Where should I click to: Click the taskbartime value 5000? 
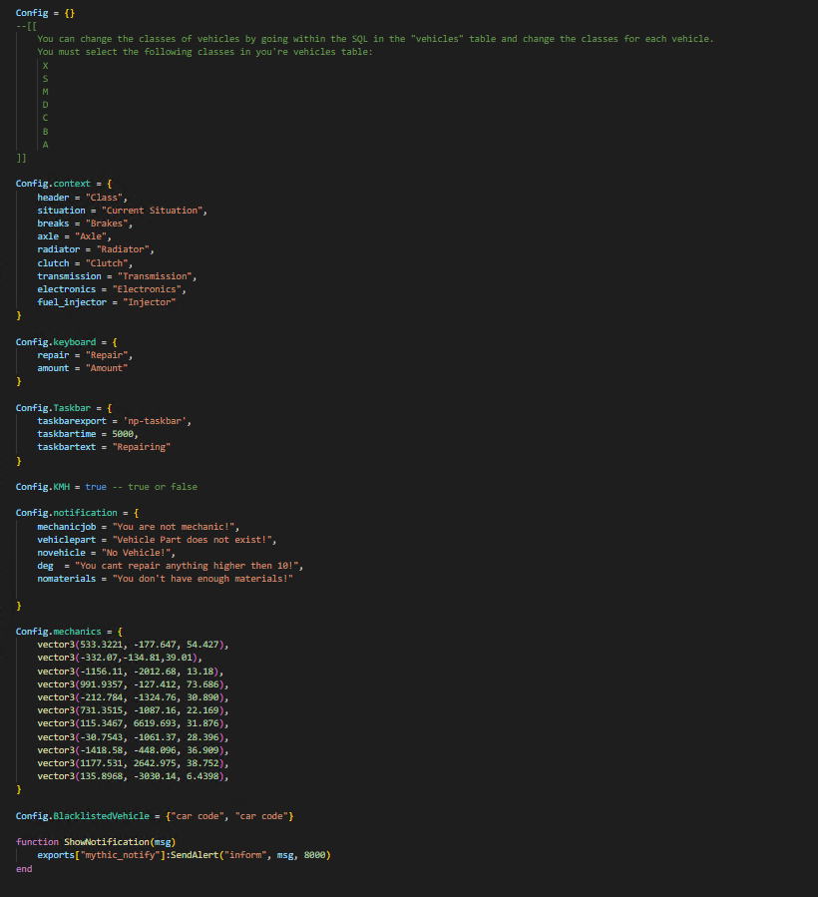tap(124, 434)
